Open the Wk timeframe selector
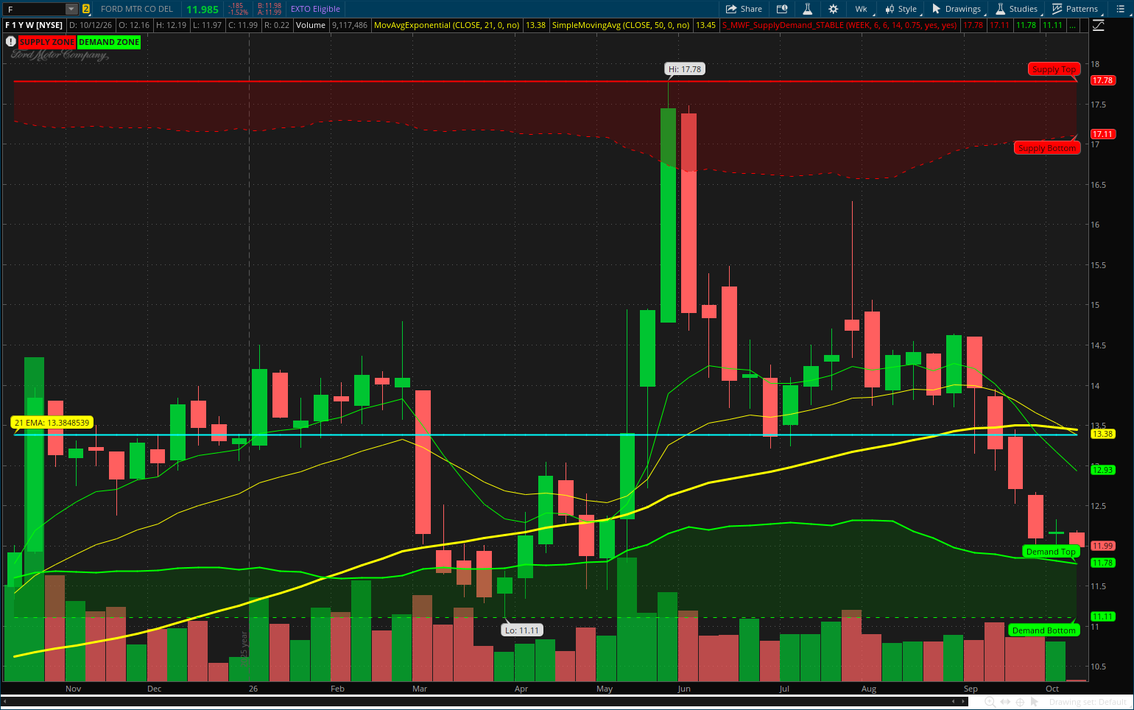Screen dimensions: 1134x710 (x=861, y=9)
